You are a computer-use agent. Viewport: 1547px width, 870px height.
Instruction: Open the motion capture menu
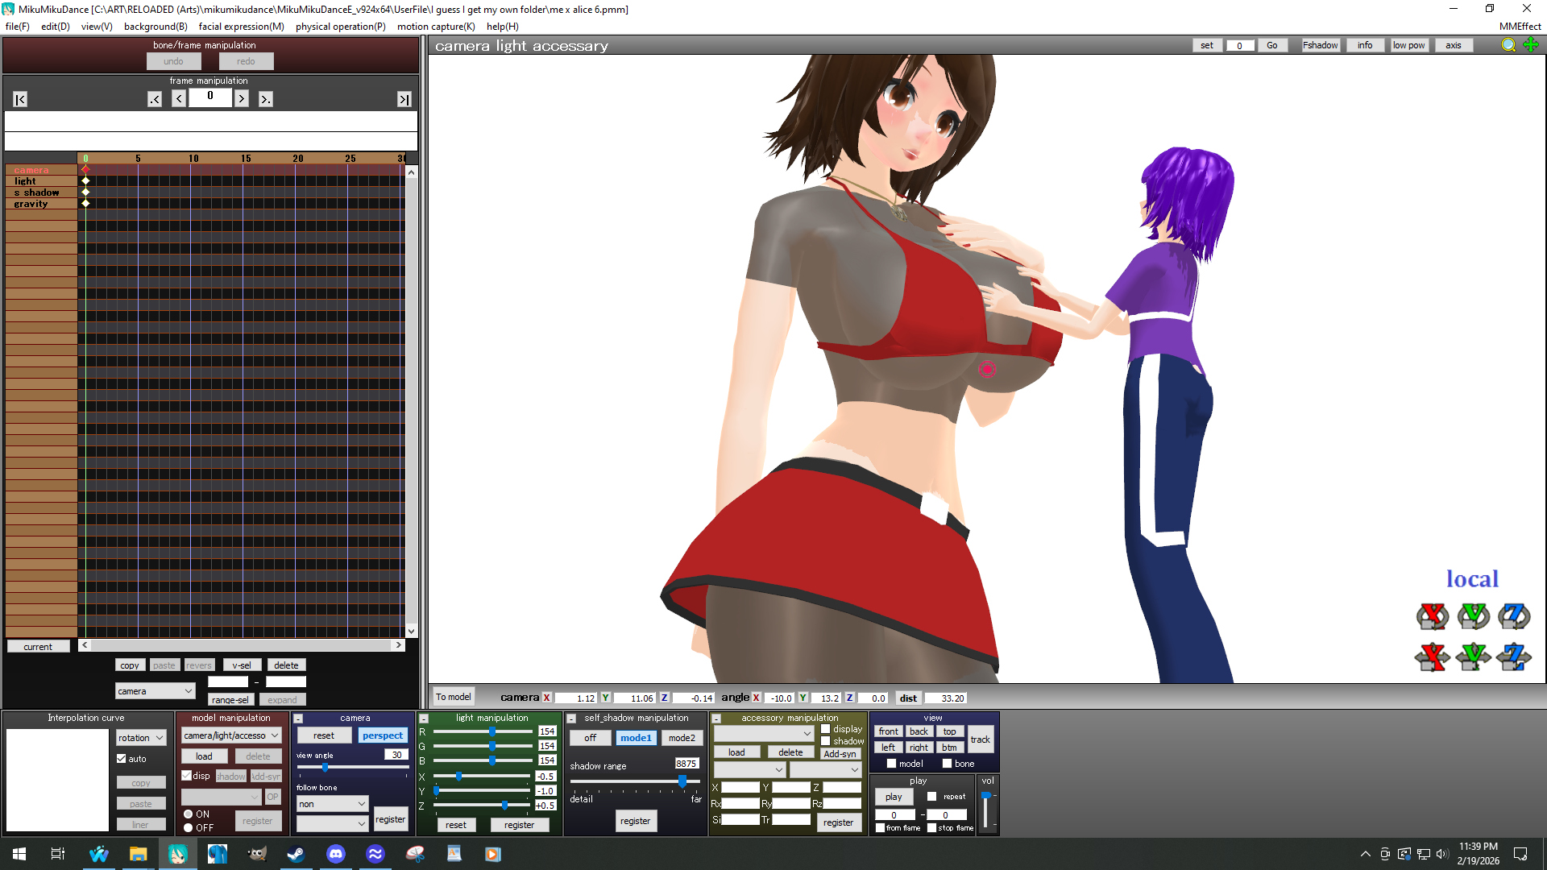click(435, 27)
